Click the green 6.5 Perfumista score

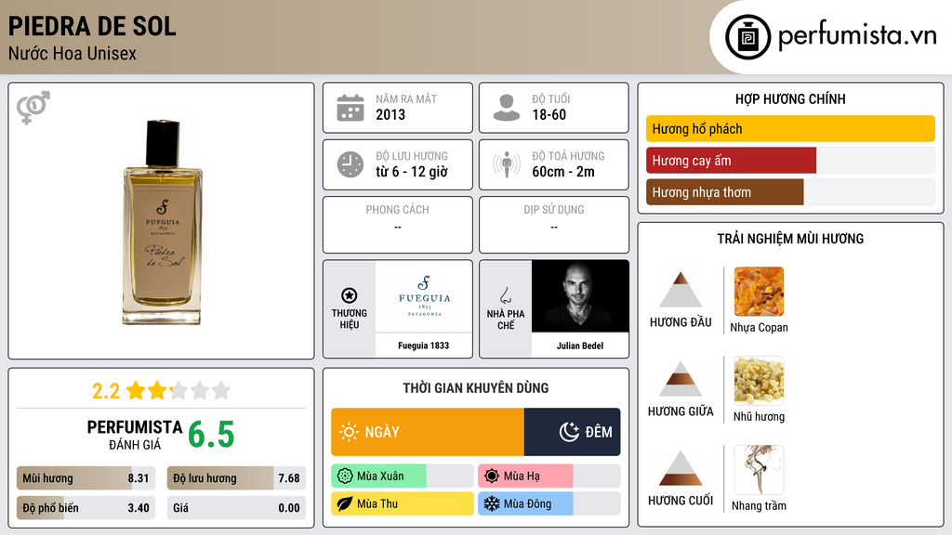click(x=211, y=435)
